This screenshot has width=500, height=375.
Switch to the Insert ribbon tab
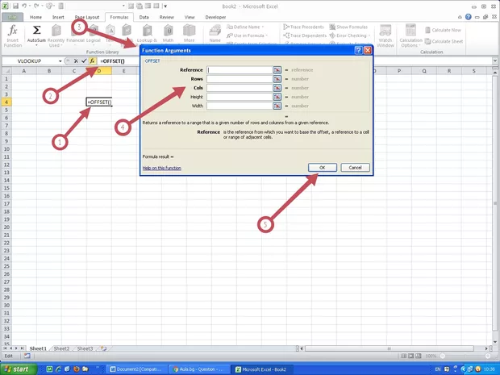tap(58, 17)
